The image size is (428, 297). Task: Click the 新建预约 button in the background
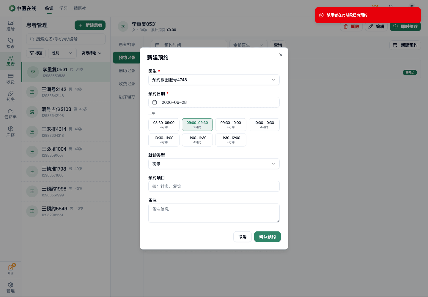405,45
